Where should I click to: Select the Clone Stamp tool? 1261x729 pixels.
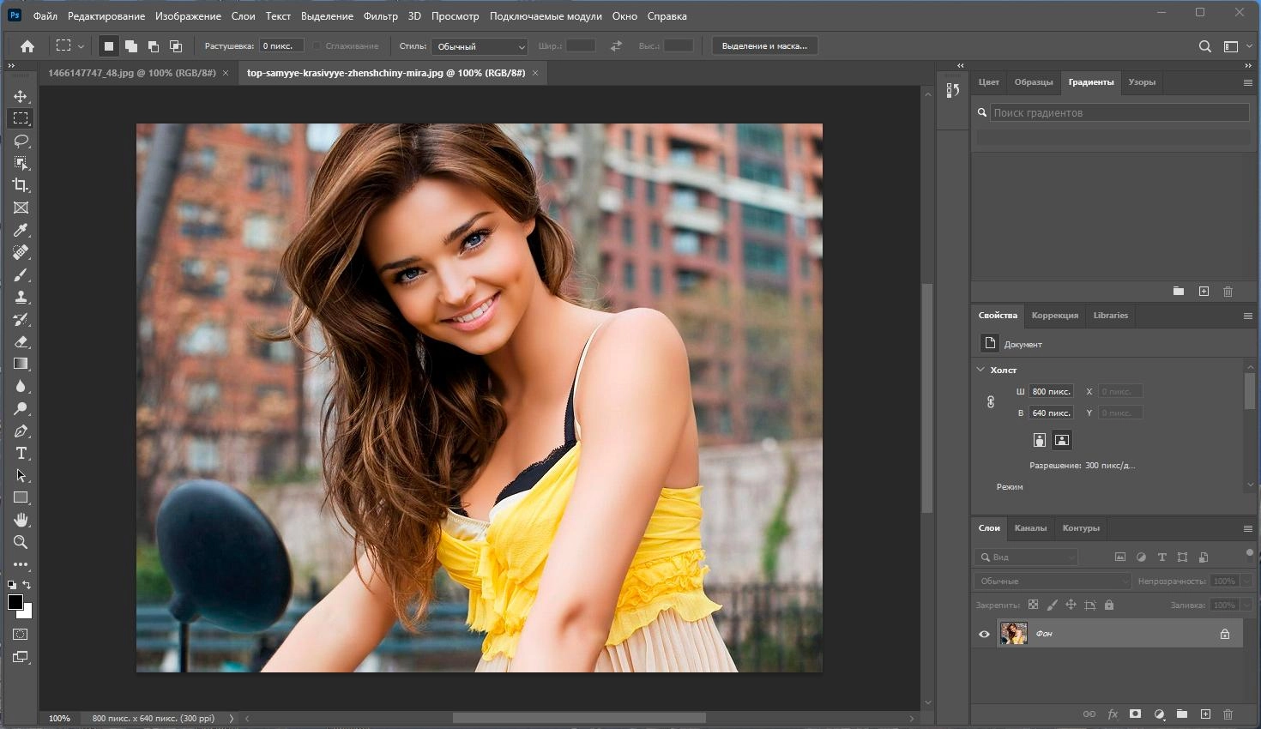tap(21, 297)
